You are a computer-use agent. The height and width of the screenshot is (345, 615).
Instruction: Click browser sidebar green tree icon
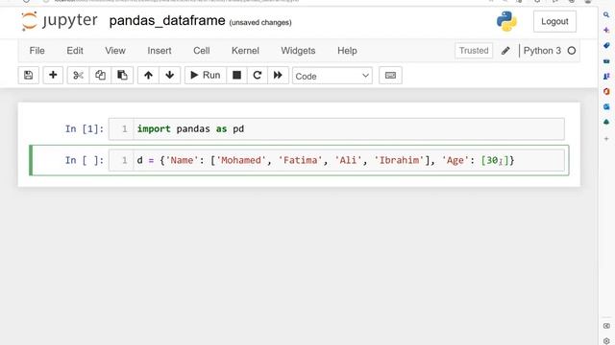coord(606,122)
